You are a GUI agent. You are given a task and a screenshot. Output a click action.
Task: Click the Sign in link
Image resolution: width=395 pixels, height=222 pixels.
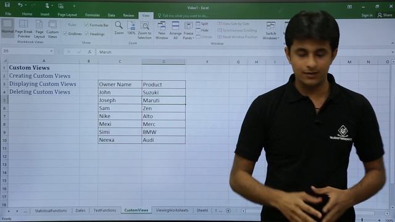pyautogui.click(x=367, y=15)
